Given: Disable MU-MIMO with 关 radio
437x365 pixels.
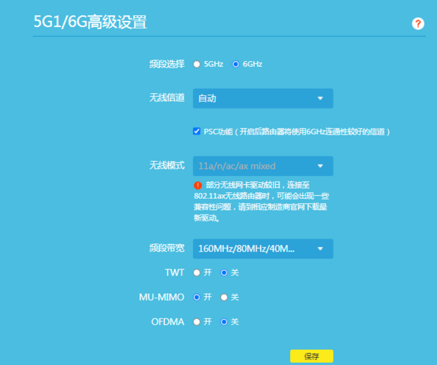Looking at the screenshot, I should [x=224, y=297].
